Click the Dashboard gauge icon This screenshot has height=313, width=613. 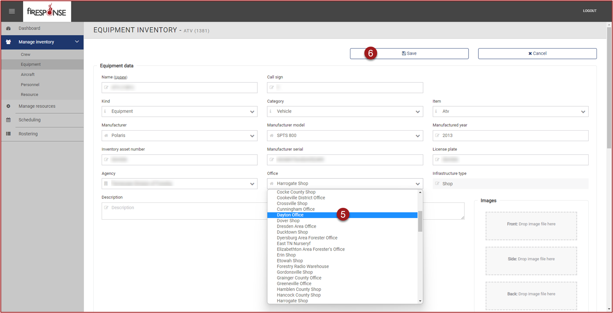[x=8, y=28]
